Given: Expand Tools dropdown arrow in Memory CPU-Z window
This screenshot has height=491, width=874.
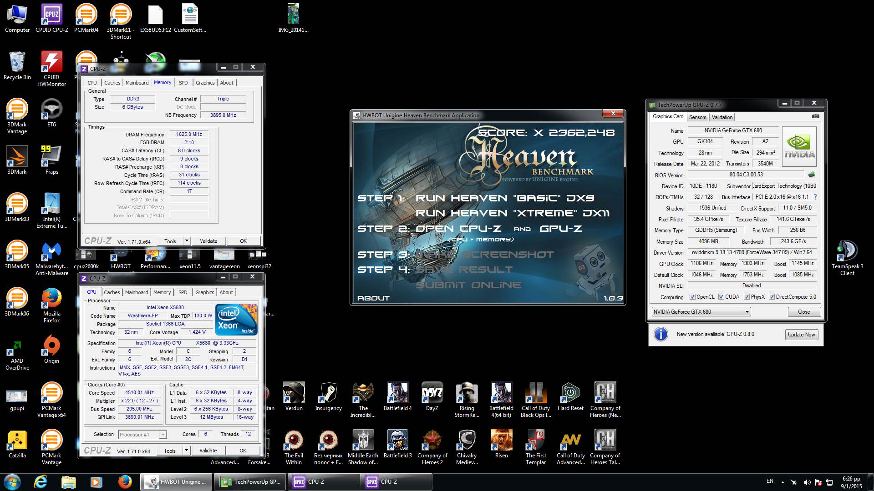Looking at the screenshot, I should 186,241.
